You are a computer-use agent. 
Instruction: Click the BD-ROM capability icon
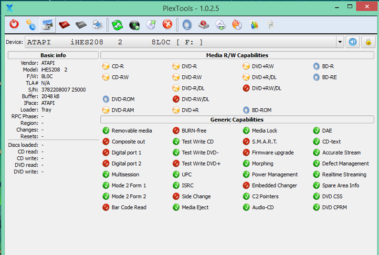point(246,110)
